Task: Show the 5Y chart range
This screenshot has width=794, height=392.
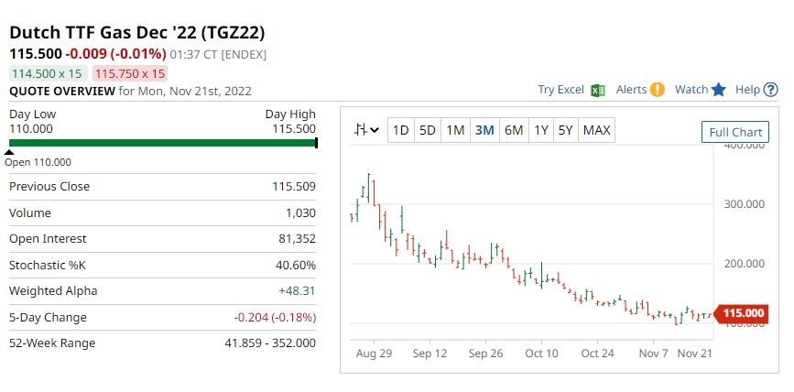Action: 566,130
